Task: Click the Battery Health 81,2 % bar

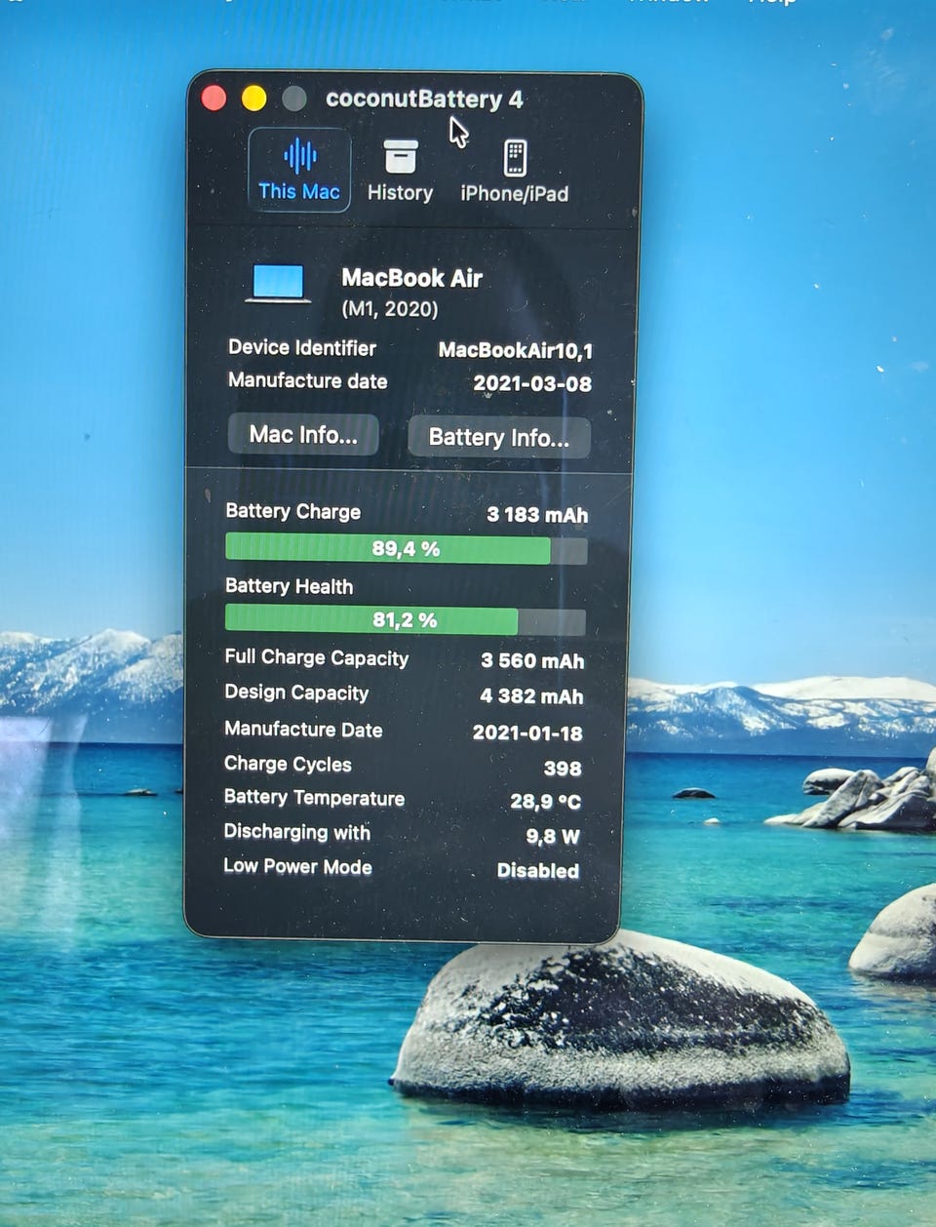Action: click(405, 620)
